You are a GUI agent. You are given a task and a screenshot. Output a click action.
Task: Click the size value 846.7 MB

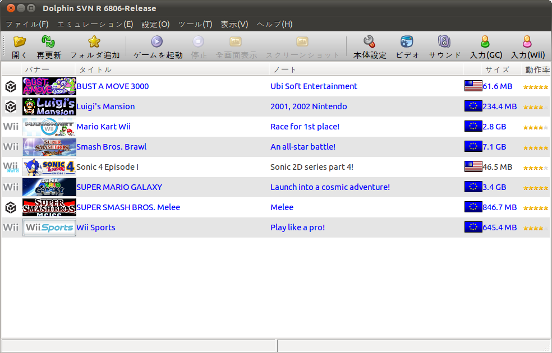pyautogui.click(x=499, y=207)
